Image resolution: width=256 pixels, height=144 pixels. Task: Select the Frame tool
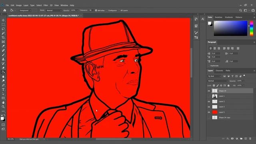click(3, 42)
